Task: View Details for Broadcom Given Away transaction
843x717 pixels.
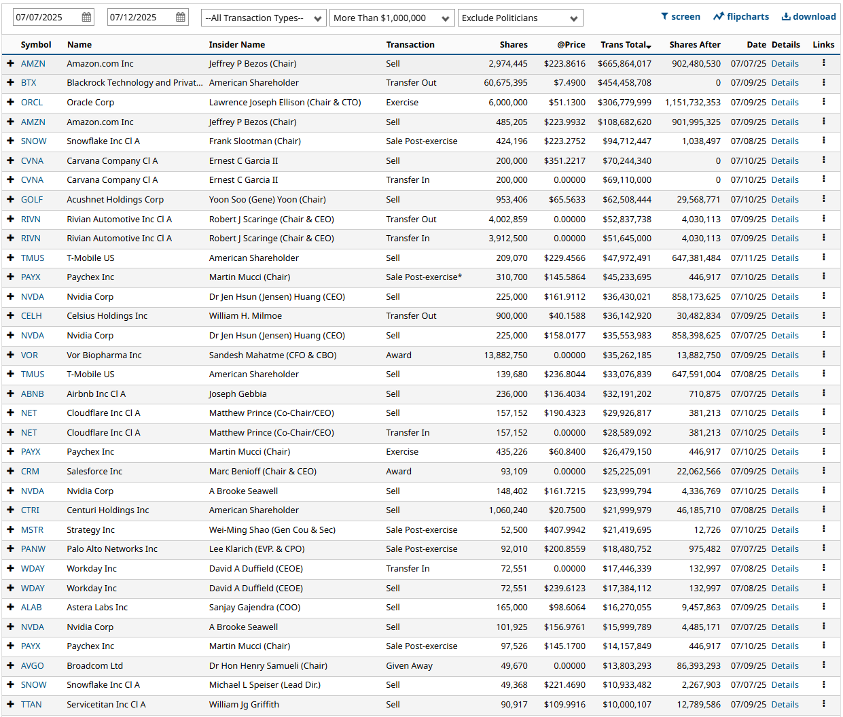Action: tap(785, 665)
